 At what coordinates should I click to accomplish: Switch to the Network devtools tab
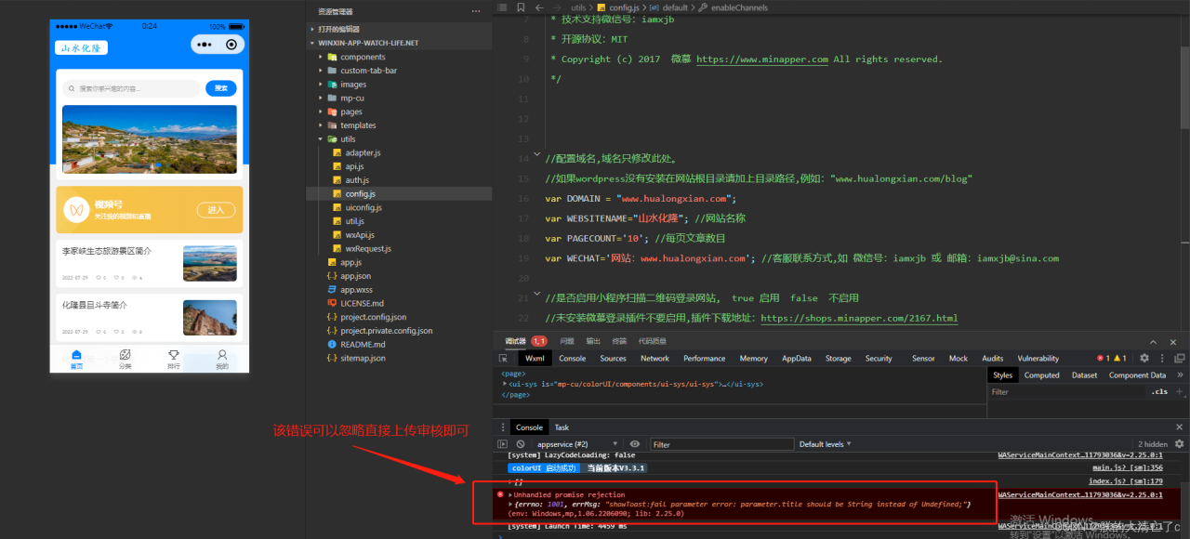(x=654, y=358)
